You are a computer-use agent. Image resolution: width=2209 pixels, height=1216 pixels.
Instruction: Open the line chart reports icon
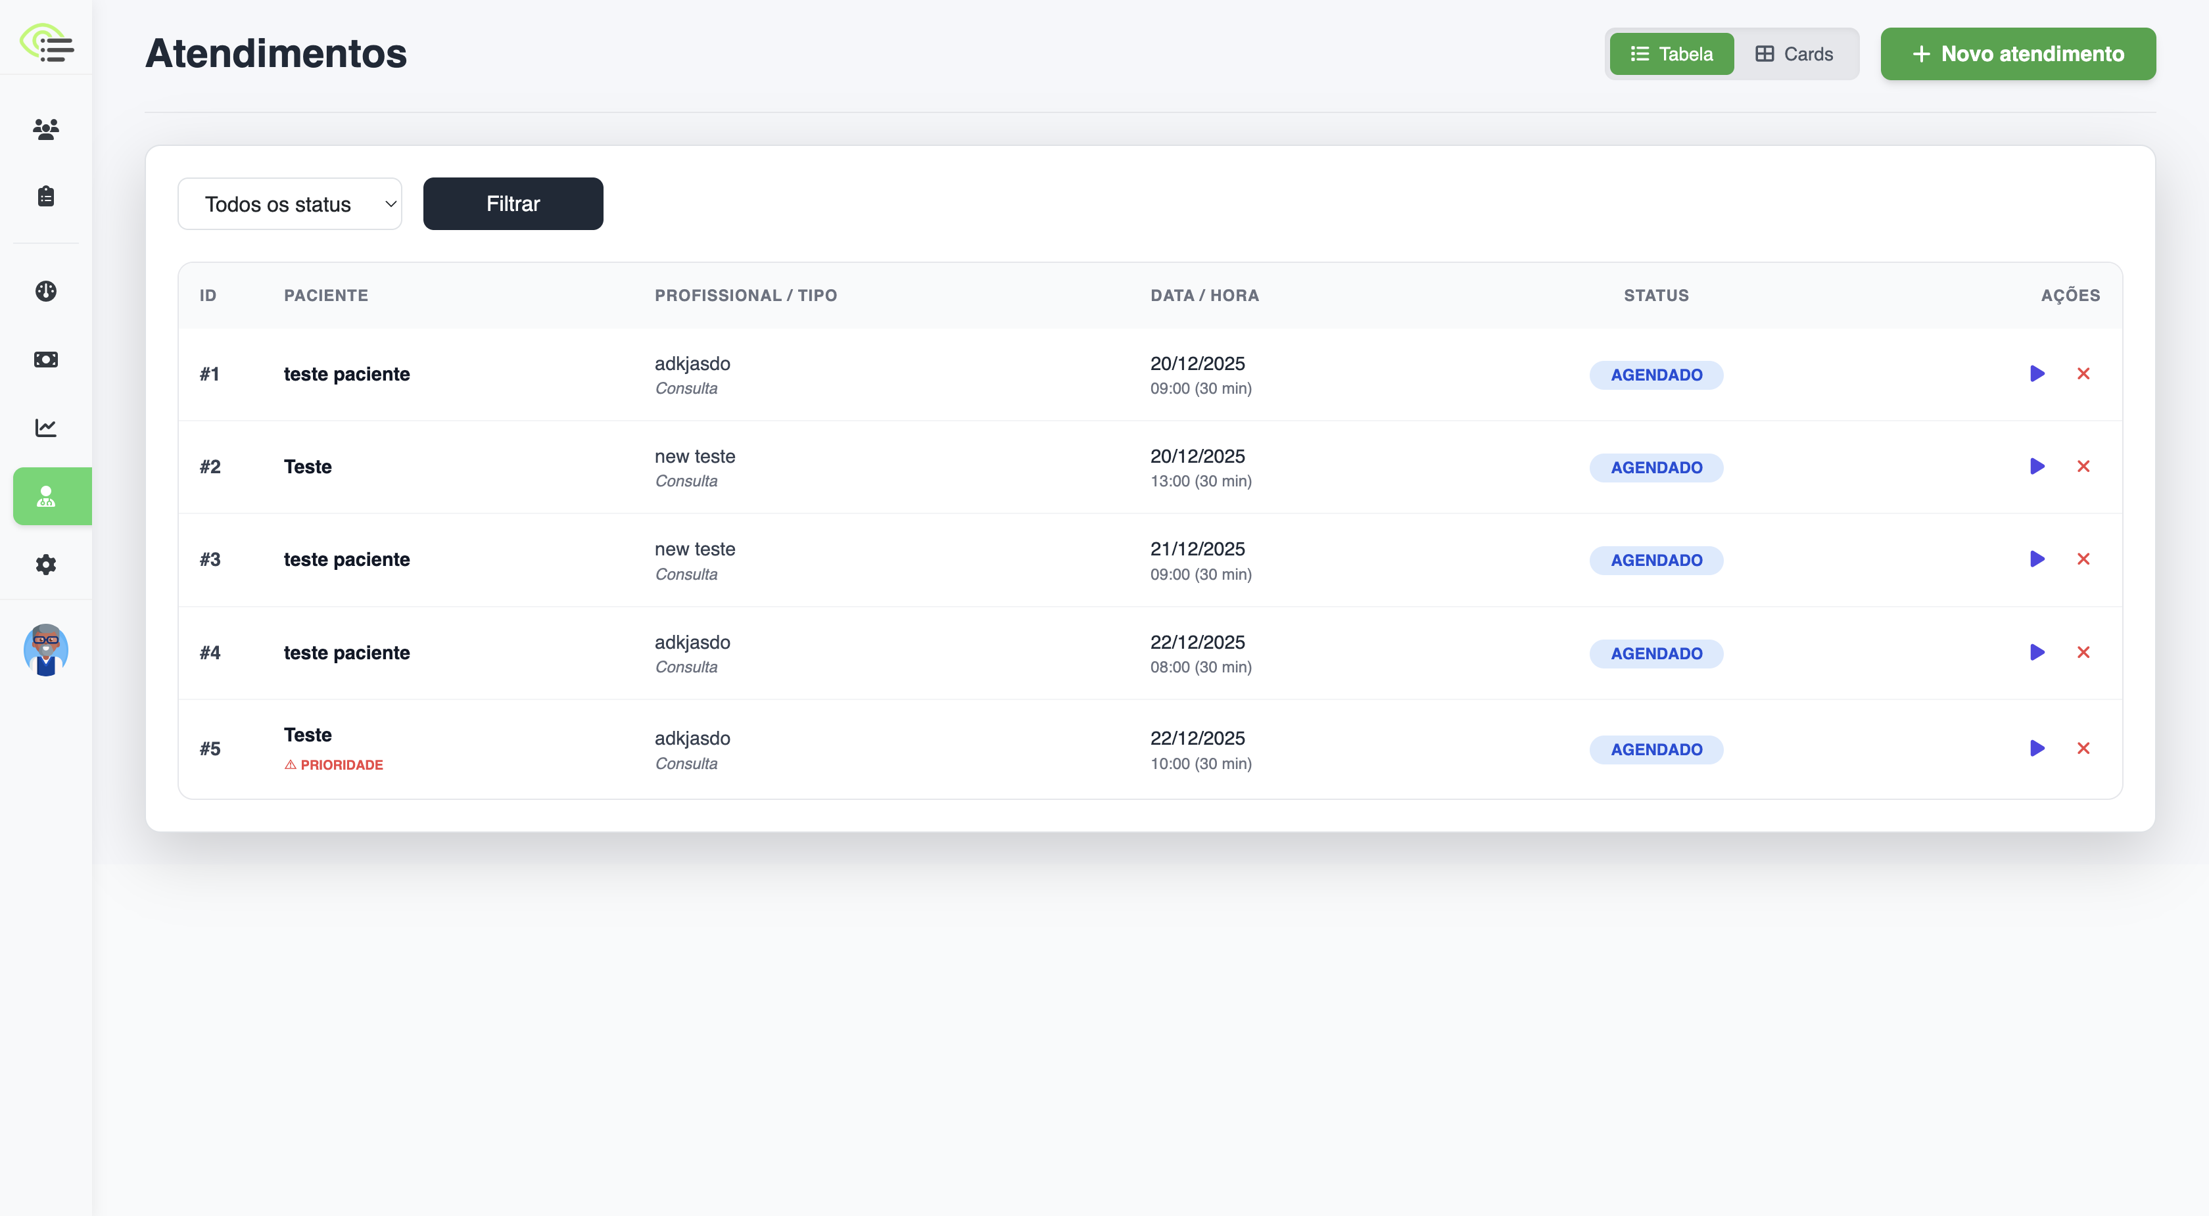point(46,427)
